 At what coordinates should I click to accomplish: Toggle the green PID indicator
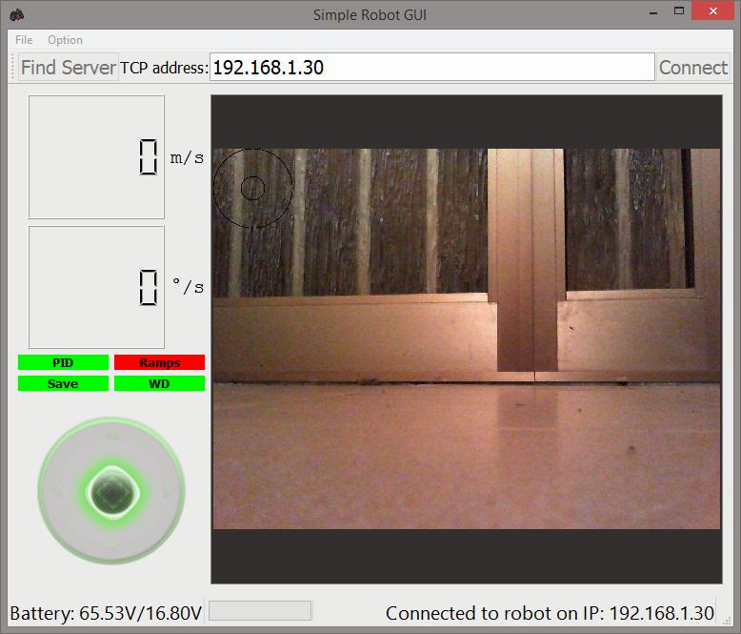click(62, 362)
